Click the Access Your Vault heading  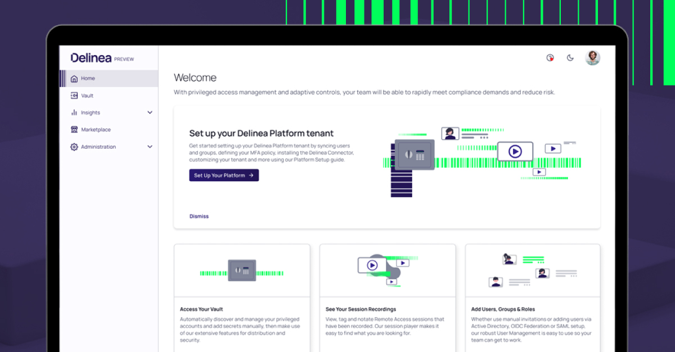tap(201, 309)
